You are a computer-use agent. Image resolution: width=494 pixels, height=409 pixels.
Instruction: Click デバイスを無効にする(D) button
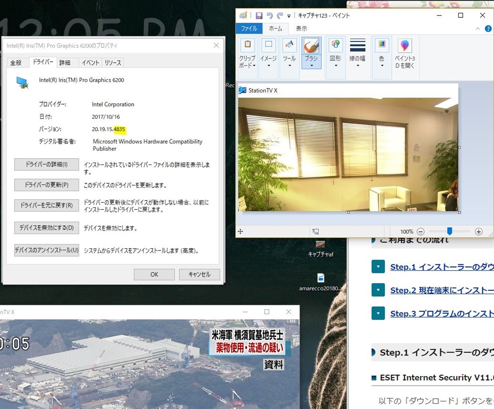(47, 228)
